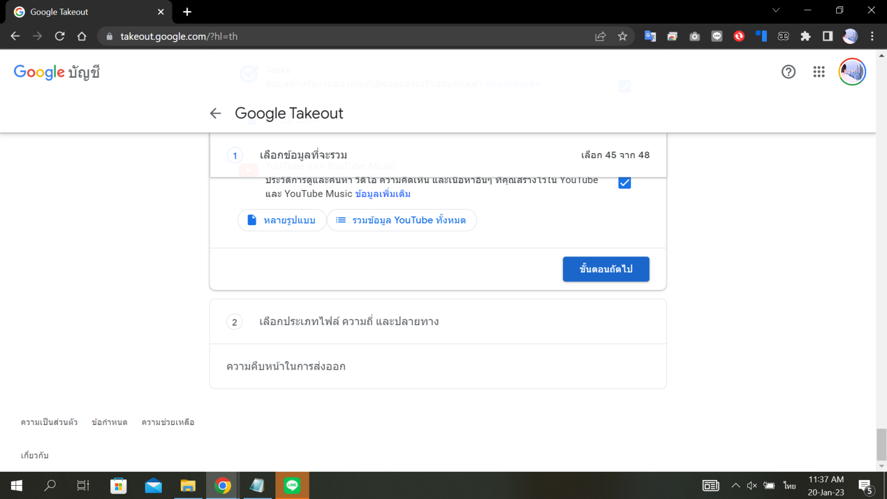Screen dimensions: 887x499
Task: Select the Google Takeout browser tab
Action: pyautogui.click(x=87, y=12)
